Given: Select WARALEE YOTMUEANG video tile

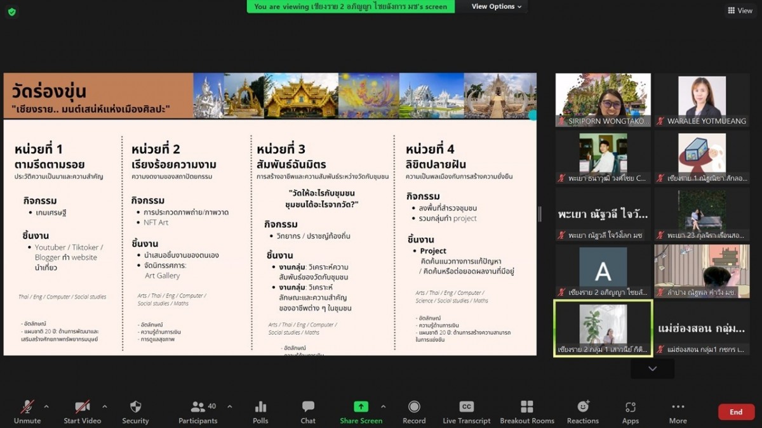Looking at the screenshot, I should coord(702,100).
